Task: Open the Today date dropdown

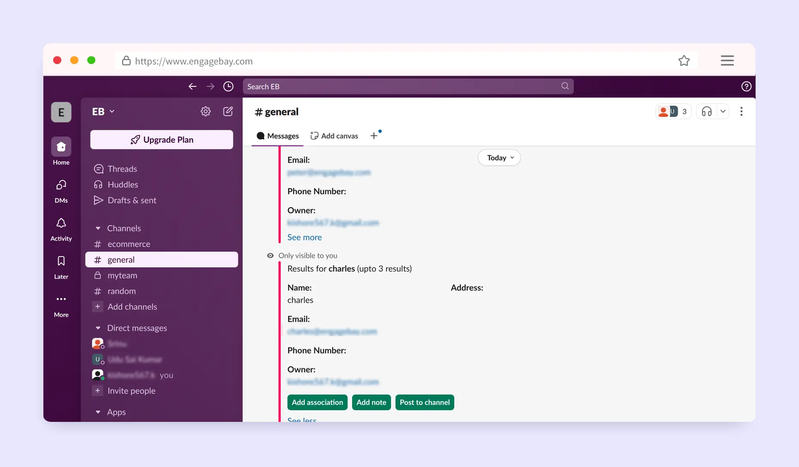Action: coord(499,158)
